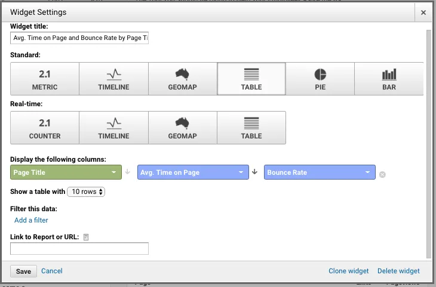436x287 pixels.
Task: Close the Widget Settings dialog
Action: pyautogui.click(x=423, y=13)
